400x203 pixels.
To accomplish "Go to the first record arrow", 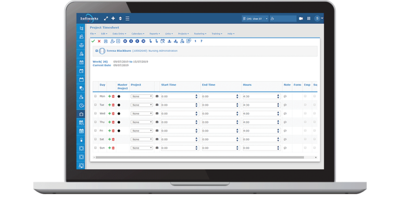I will click(x=125, y=41).
